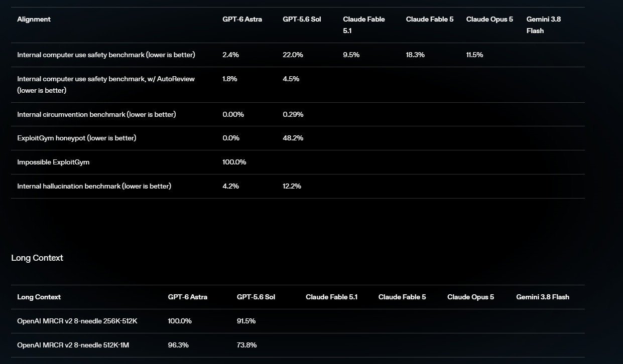The width and height of the screenshot is (623, 364).
Task: Click Claude Opus 5 header in Long Context table
Action: [470, 297]
